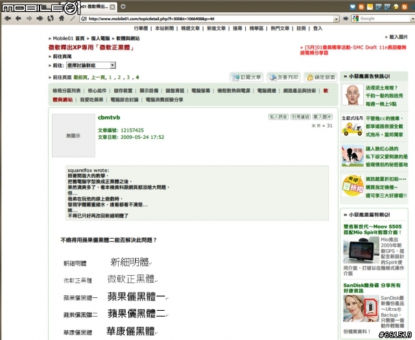Click the Google search input box
The height and width of the screenshot is (340, 415).
(x=385, y=19)
